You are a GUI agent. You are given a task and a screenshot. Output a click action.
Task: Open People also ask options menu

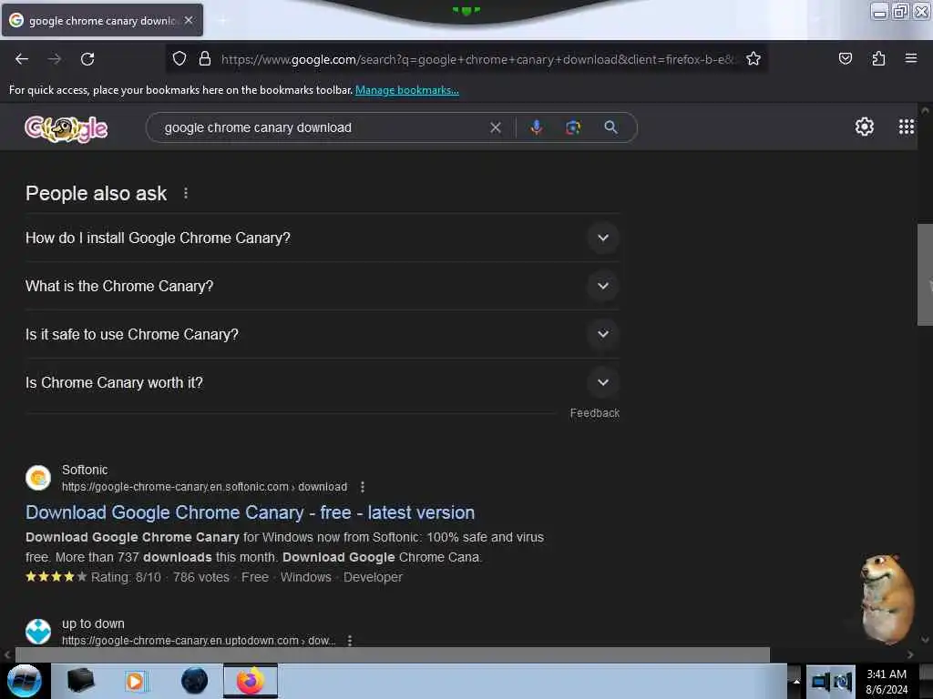pos(186,193)
